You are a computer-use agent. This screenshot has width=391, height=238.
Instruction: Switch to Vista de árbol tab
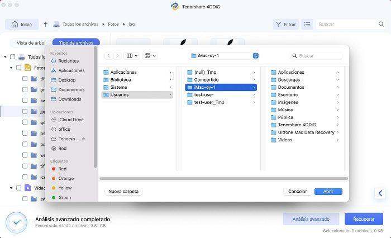coord(31,43)
